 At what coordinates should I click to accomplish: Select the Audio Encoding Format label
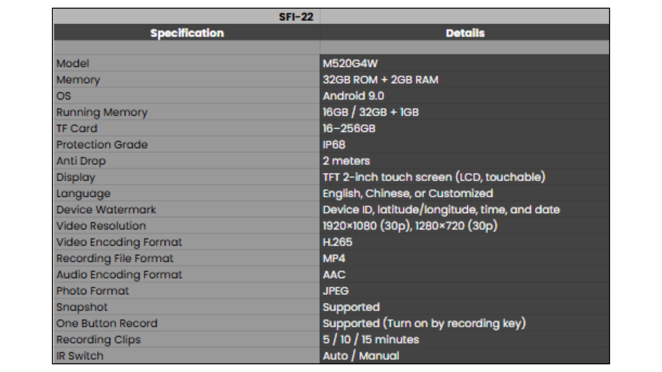[119, 275]
